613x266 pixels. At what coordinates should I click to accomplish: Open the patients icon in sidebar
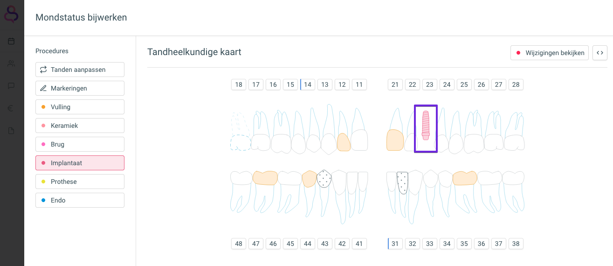click(11, 63)
